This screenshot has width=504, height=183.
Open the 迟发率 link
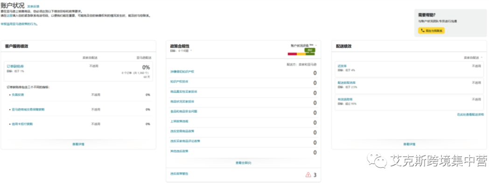click(x=340, y=66)
